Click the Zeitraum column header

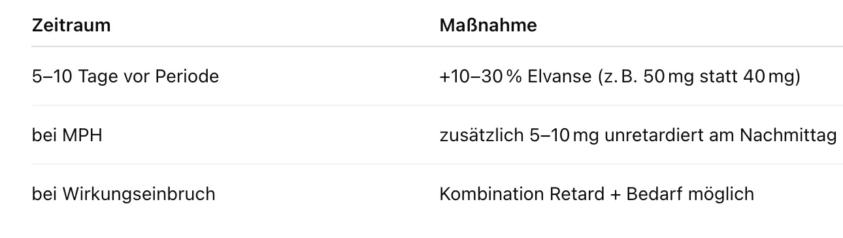click(71, 25)
